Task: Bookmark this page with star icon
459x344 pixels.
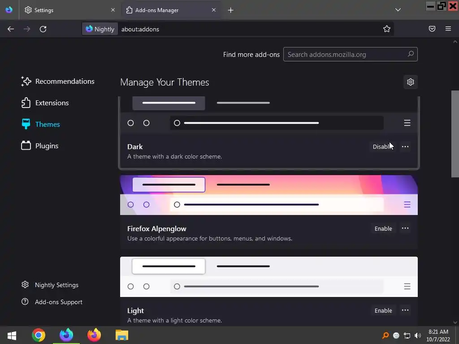Action: pyautogui.click(x=387, y=29)
